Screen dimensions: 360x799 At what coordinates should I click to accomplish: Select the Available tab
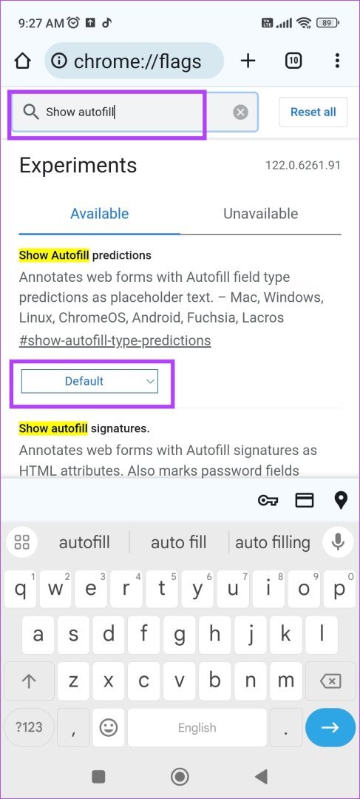[x=99, y=214]
